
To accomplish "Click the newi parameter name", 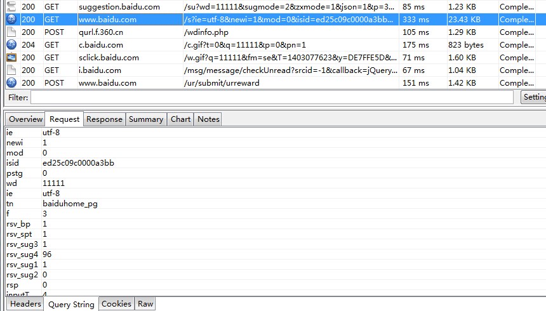I will (15, 142).
